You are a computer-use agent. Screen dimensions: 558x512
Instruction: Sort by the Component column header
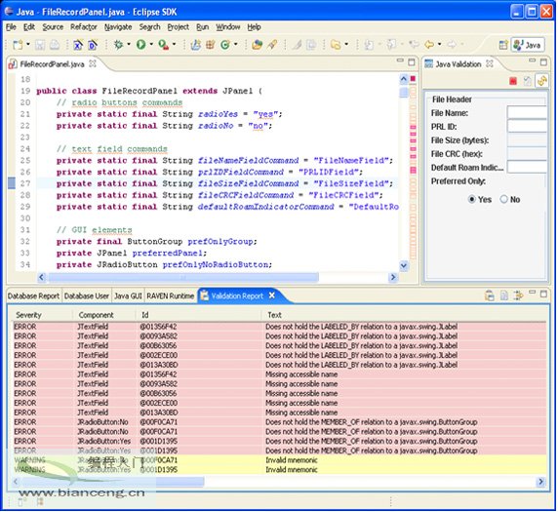click(104, 315)
